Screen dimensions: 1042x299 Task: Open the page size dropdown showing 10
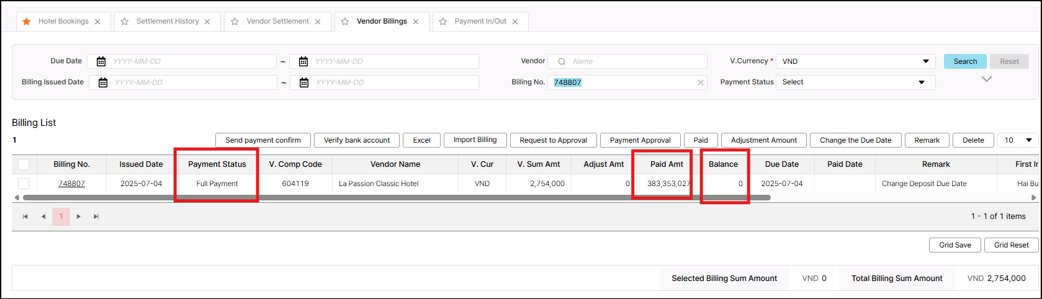(x=1018, y=140)
